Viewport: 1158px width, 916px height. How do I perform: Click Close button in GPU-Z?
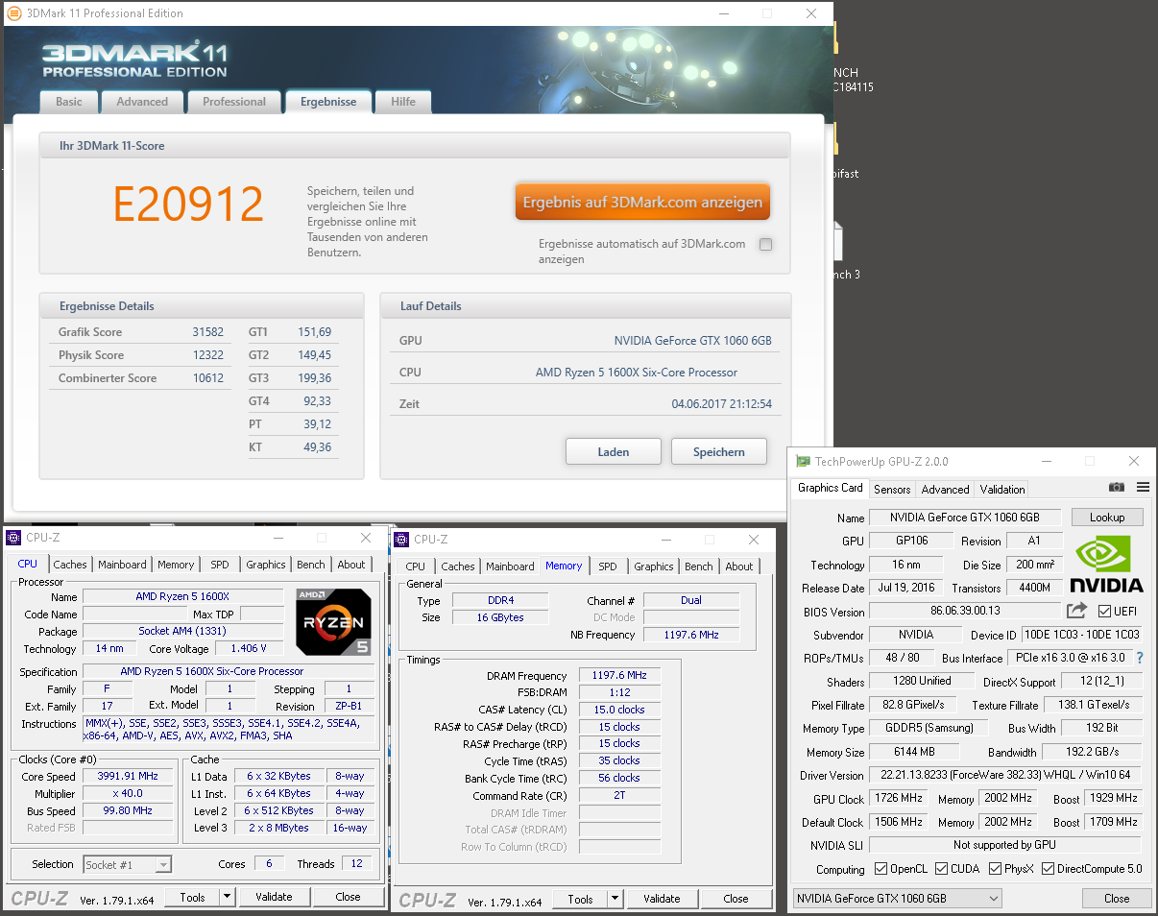(1117, 899)
